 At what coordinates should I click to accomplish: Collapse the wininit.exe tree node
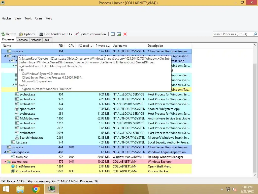coord(5,56)
